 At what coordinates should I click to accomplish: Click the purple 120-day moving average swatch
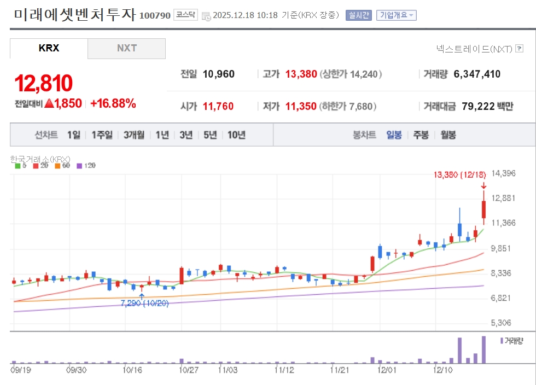(79, 166)
